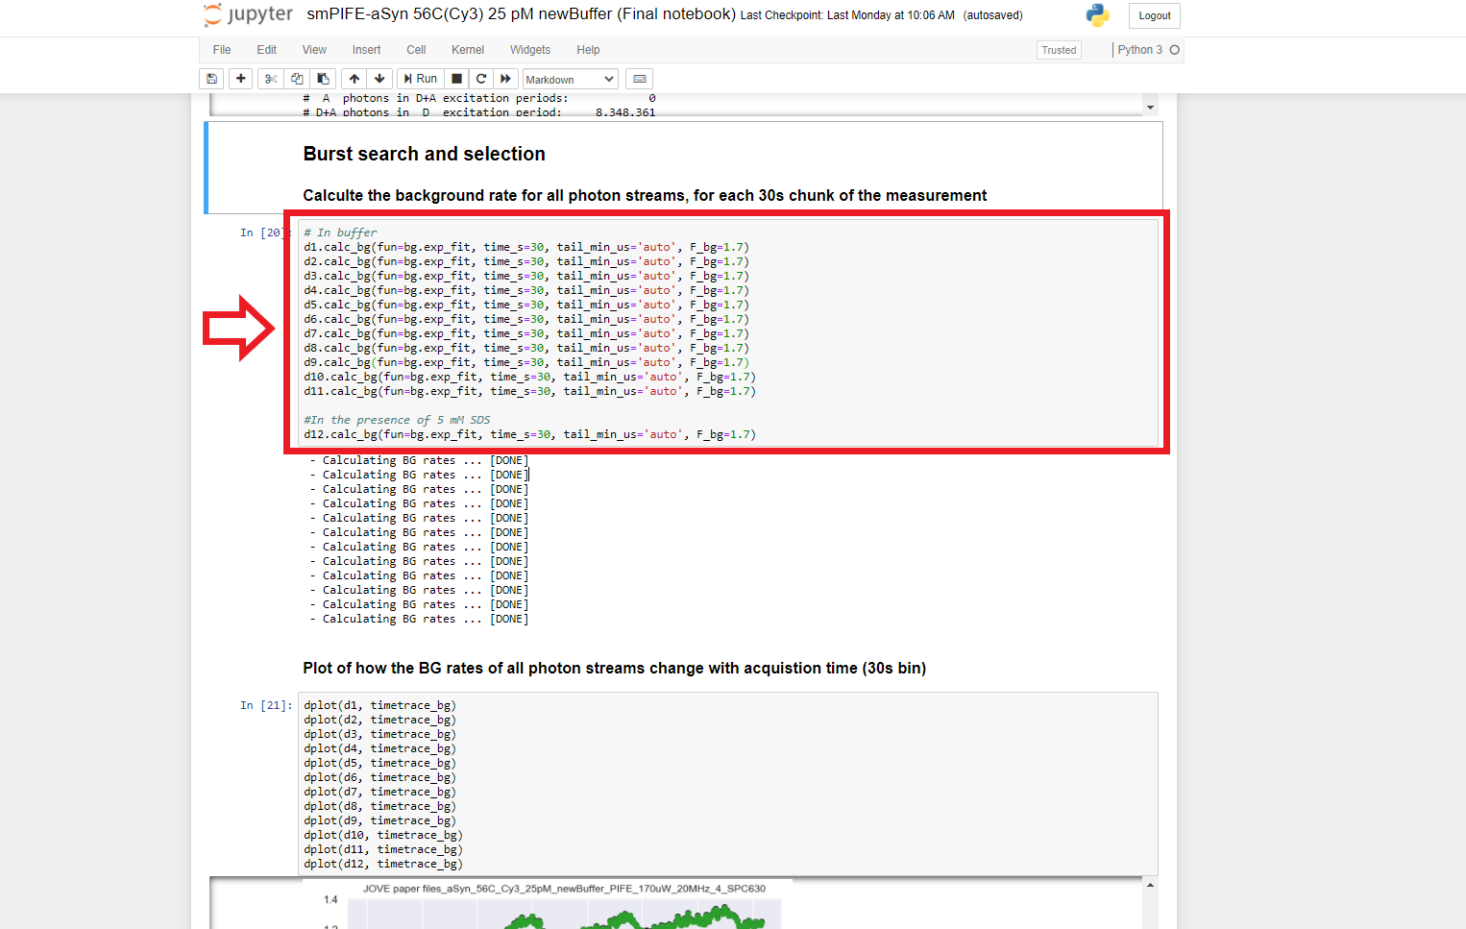
Task: Click the Python logo icon
Action: coord(1097,15)
